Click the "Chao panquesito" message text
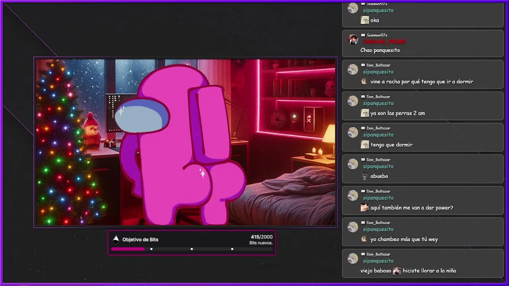The width and height of the screenshot is (509, 286). pyautogui.click(x=380, y=50)
